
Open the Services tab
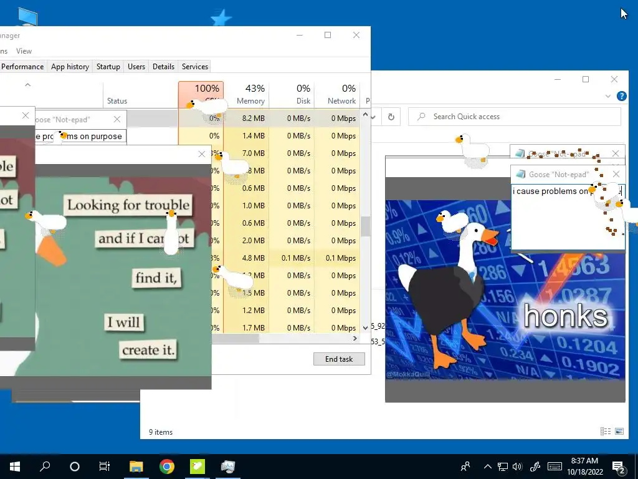(195, 66)
